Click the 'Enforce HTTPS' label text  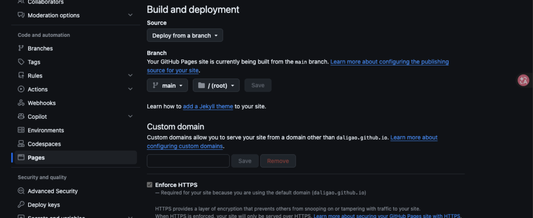coord(176,185)
